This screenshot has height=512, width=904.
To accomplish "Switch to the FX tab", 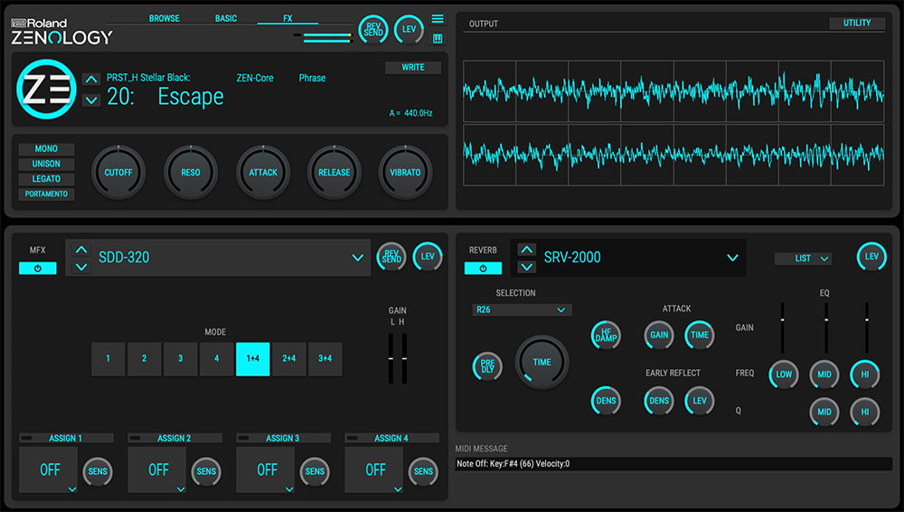I will [287, 18].
